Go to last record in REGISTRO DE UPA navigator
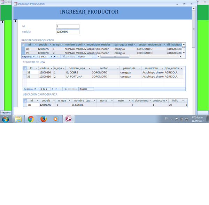The height and width of the screenshot is (205, 209). (56, 89)
